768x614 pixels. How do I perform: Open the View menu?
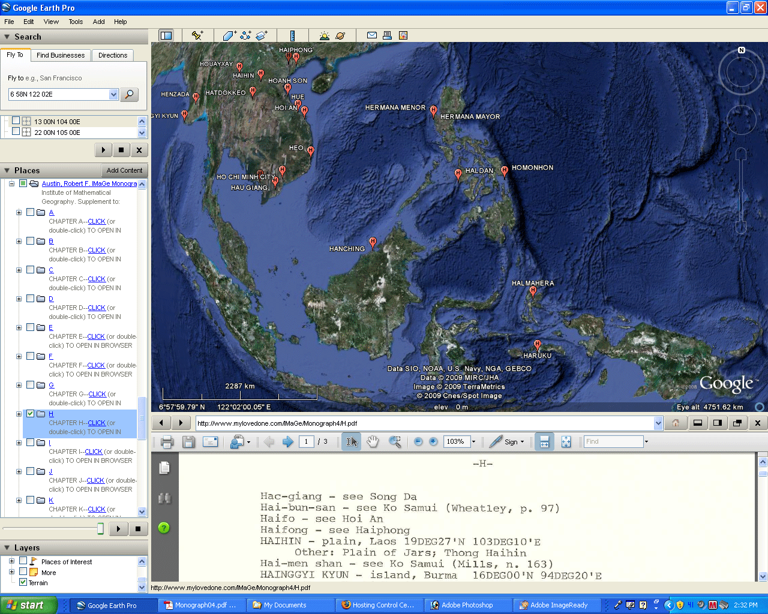point(51,22)
